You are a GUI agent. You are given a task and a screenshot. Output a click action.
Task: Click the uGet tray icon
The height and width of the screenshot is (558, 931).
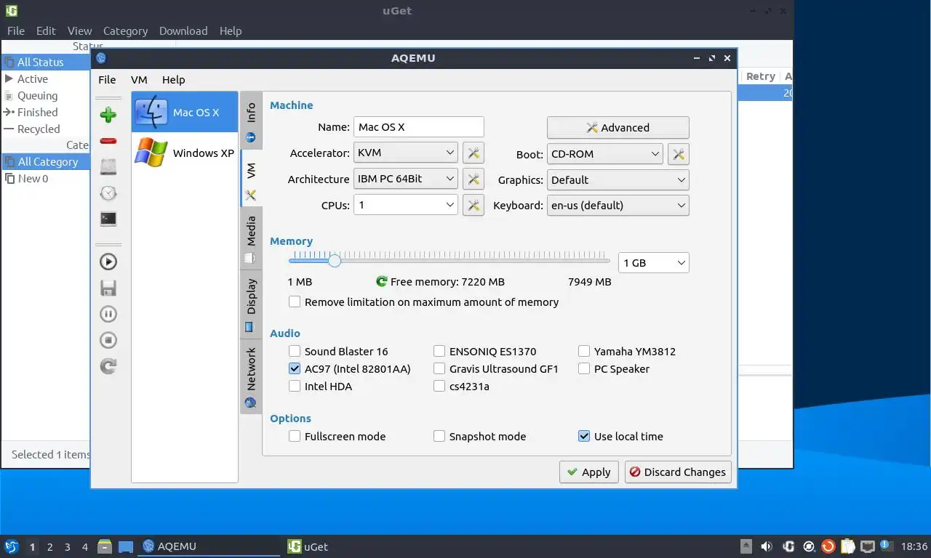(x=788, y=546)
